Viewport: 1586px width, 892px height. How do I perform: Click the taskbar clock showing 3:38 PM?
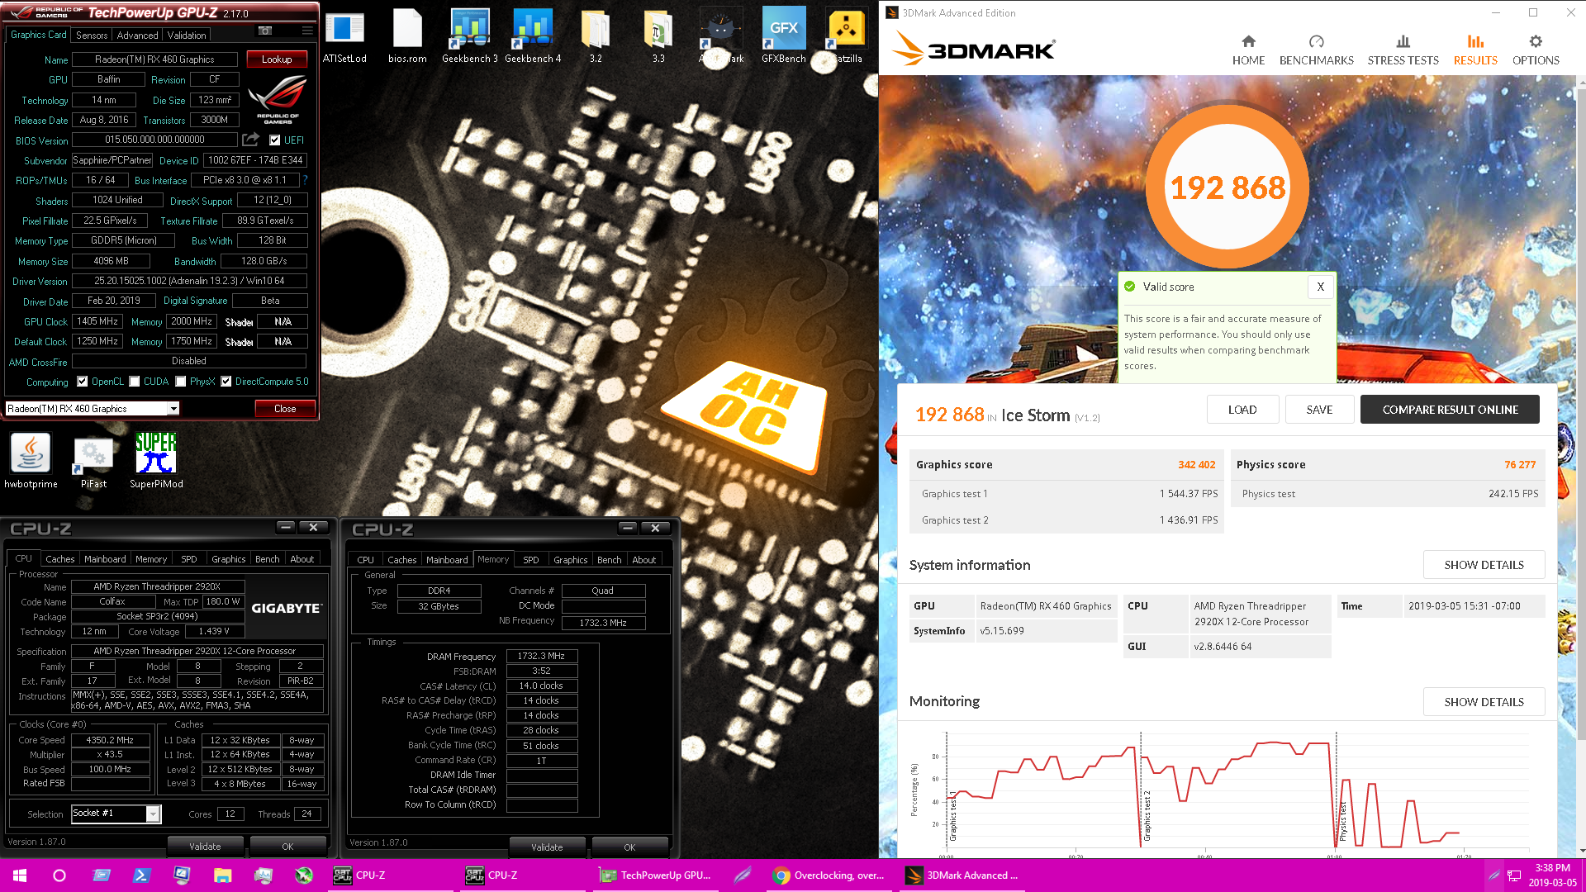point(1552,875)
